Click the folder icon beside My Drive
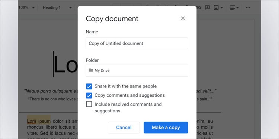The width and height of the screenshot is (279, 139). pyautogui.click(x=91, y=70)
